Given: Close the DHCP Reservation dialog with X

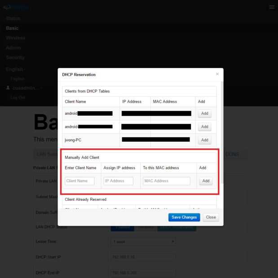Looking at the screenshot, I should pyautogui.click(x=217, y=74).
